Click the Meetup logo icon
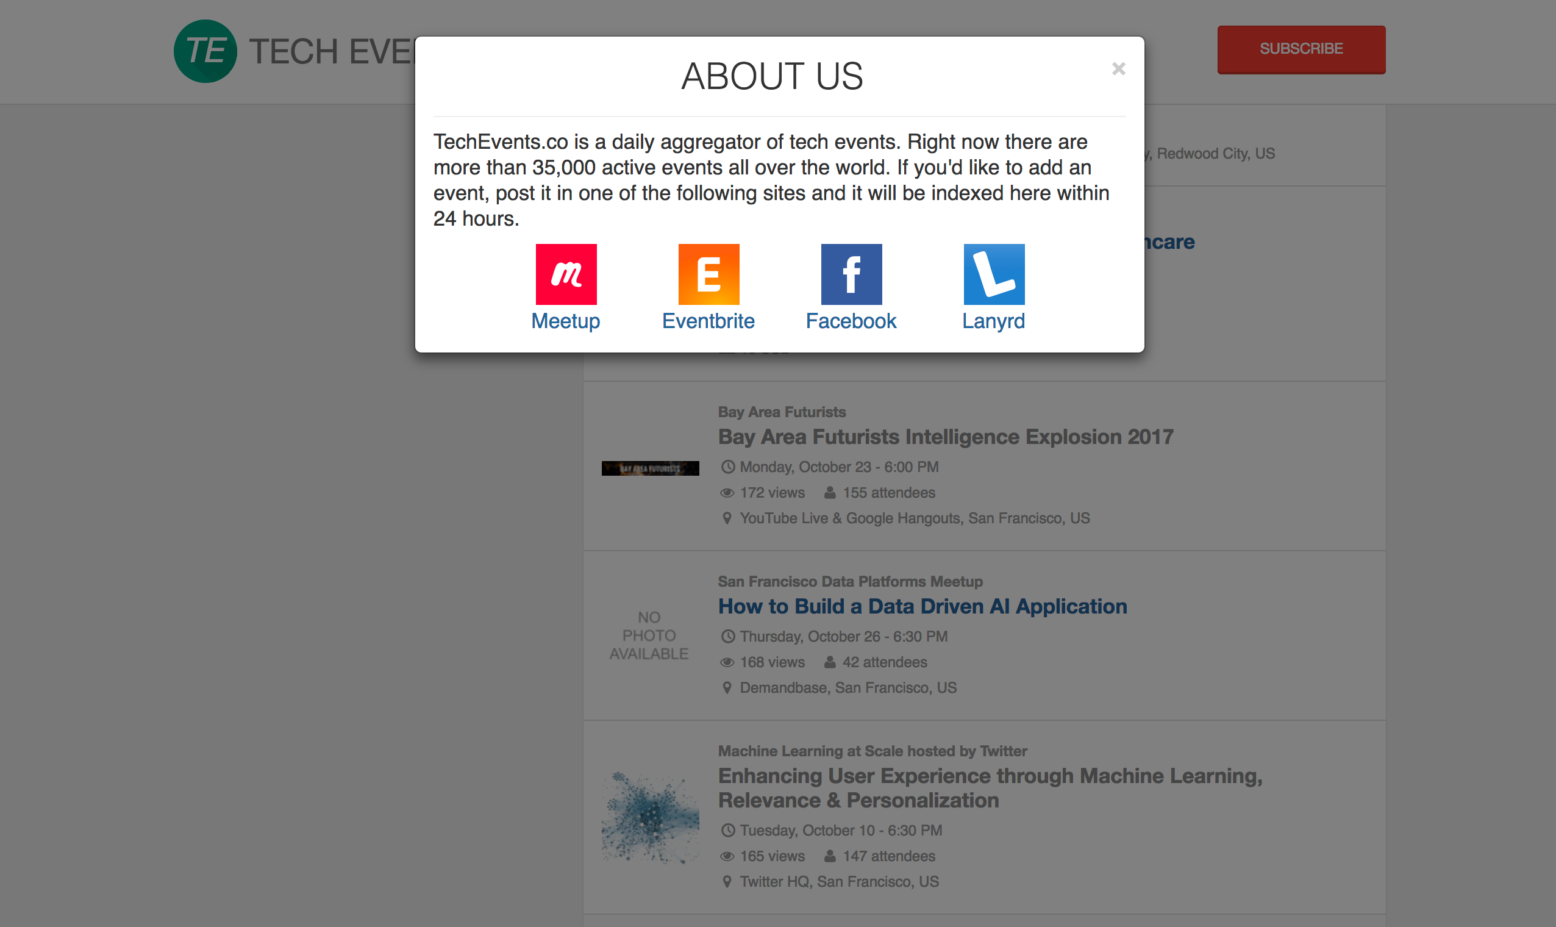 pyautogui.click(x=566, y=274)
